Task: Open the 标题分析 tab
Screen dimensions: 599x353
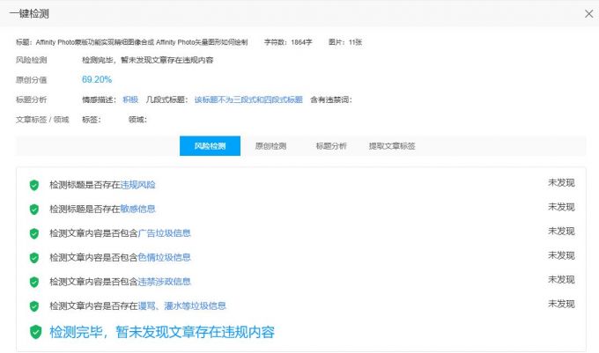Action: point(331,146)
